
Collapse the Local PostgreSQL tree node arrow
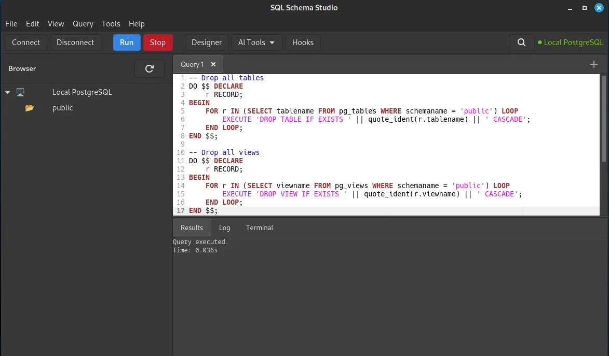point(7,92)
